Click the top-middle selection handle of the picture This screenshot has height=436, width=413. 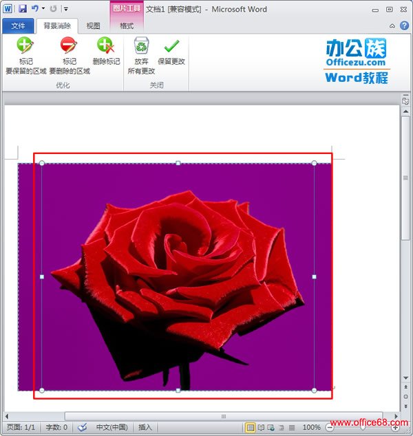[178, 163]
